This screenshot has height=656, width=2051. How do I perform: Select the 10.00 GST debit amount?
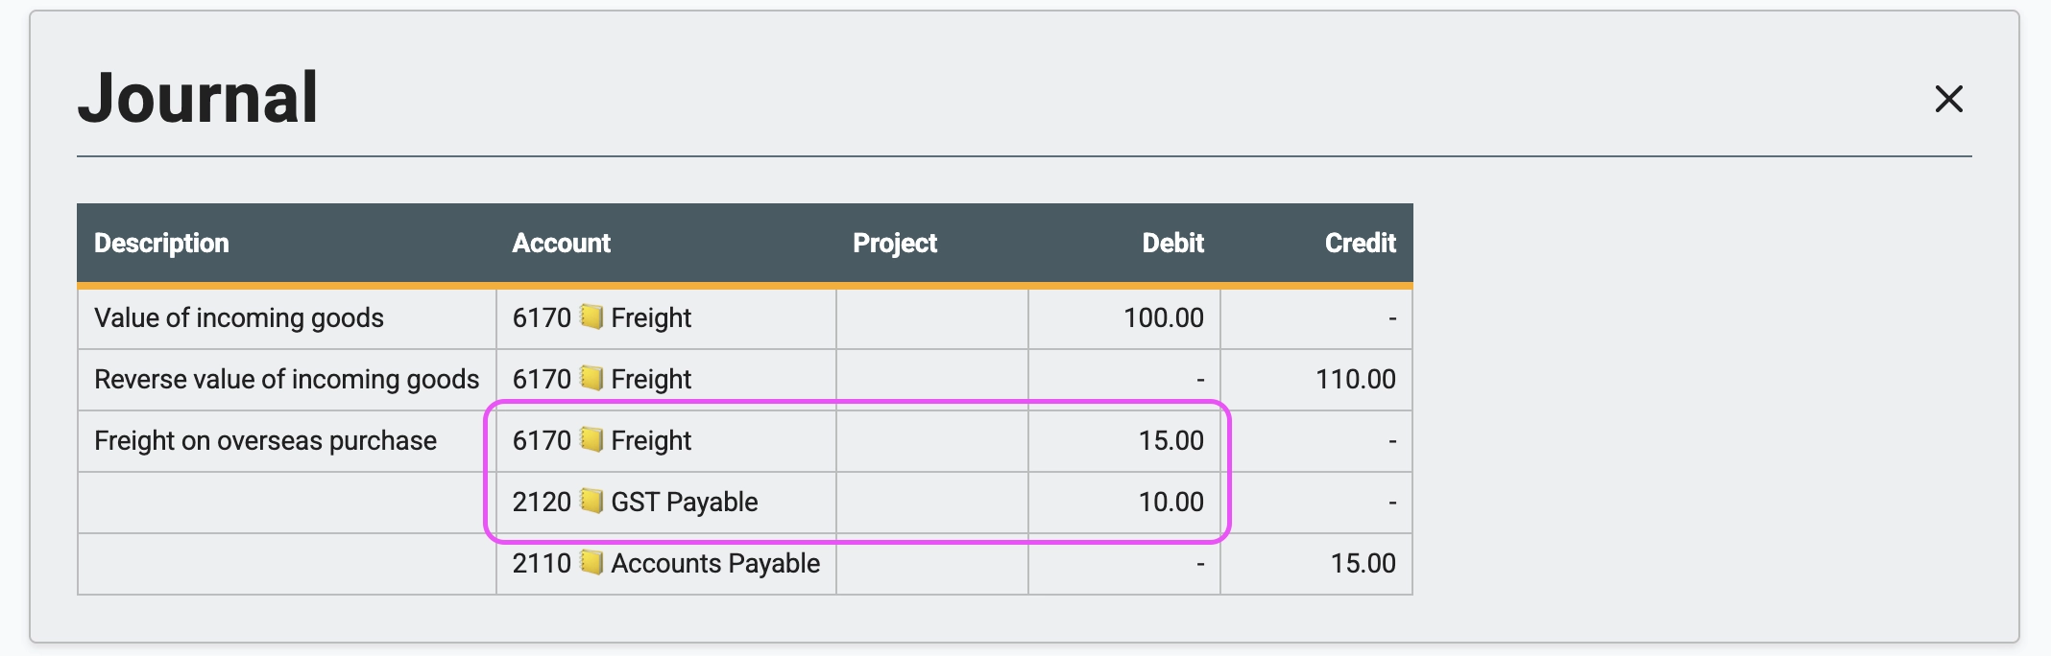(x=1170, y=502)
